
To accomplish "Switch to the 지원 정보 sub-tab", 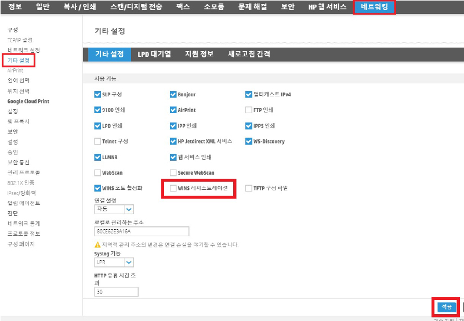I will click(x=200, y=55).
